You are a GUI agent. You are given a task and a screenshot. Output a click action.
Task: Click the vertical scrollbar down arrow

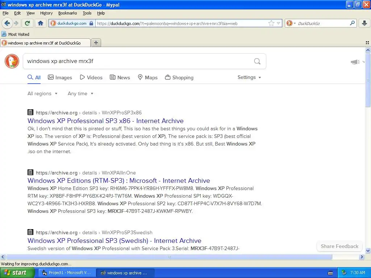pos(368,250)
